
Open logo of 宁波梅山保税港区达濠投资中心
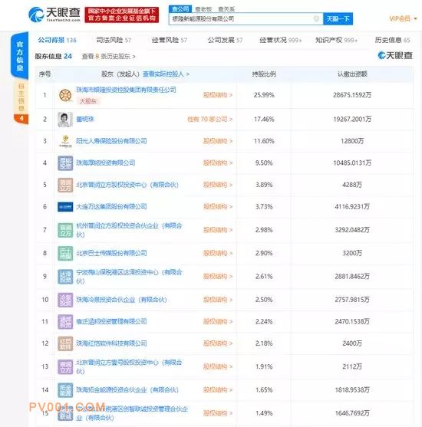click(x=65, y=277)
